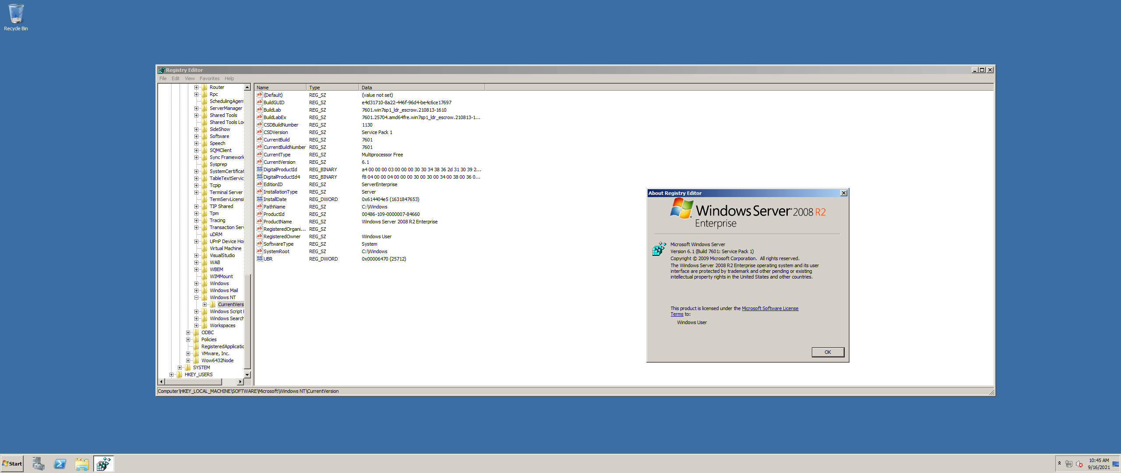Screen dimensions: 1121x473
Task: Click the Windows NT folder icon
Action: click(x=204, y=297)
